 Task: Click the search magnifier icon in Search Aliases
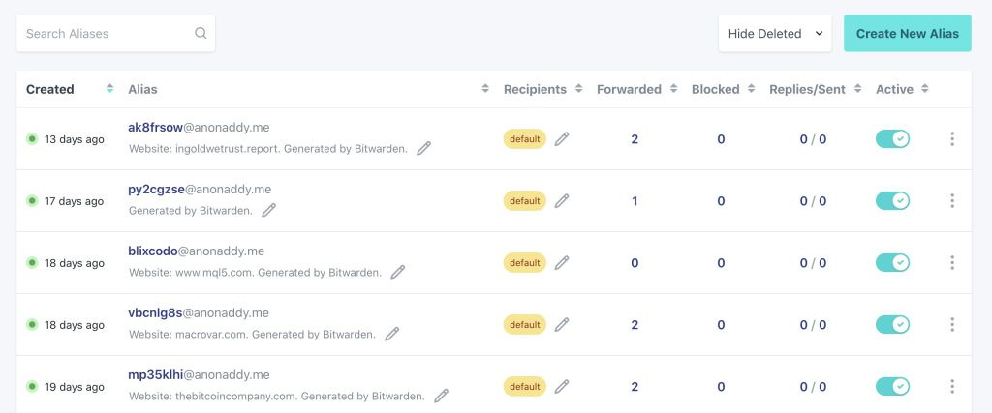click(201, 33)
